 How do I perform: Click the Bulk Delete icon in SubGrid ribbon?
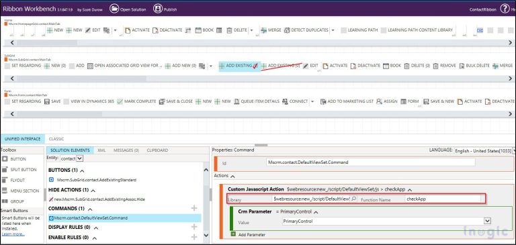(462, 66)
